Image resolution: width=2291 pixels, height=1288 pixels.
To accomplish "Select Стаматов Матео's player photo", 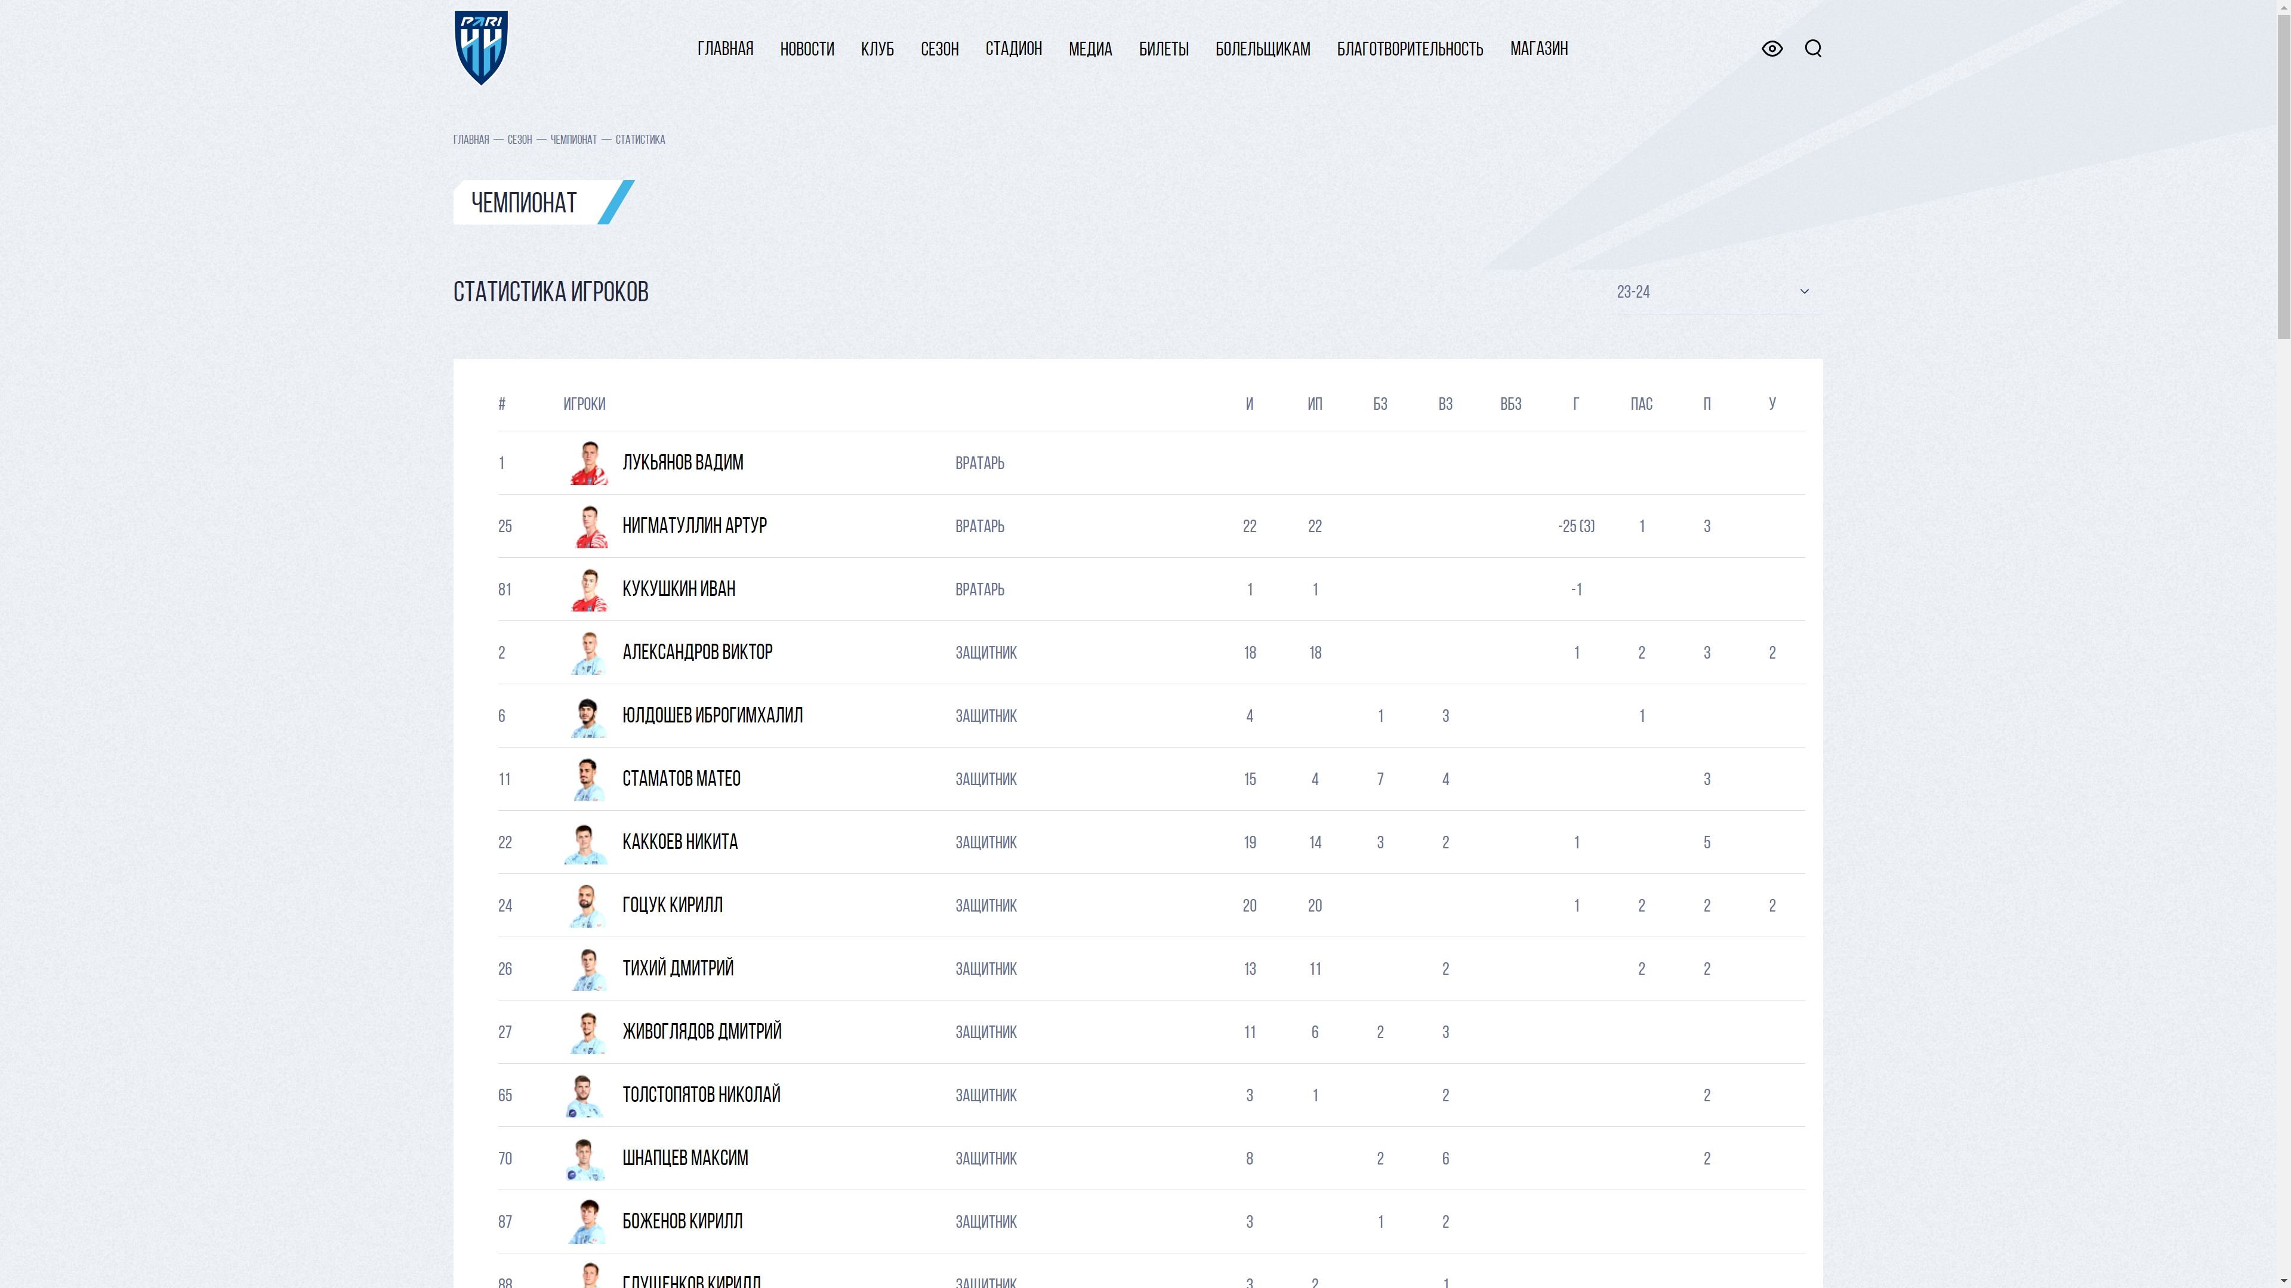I will coord(588,779).
